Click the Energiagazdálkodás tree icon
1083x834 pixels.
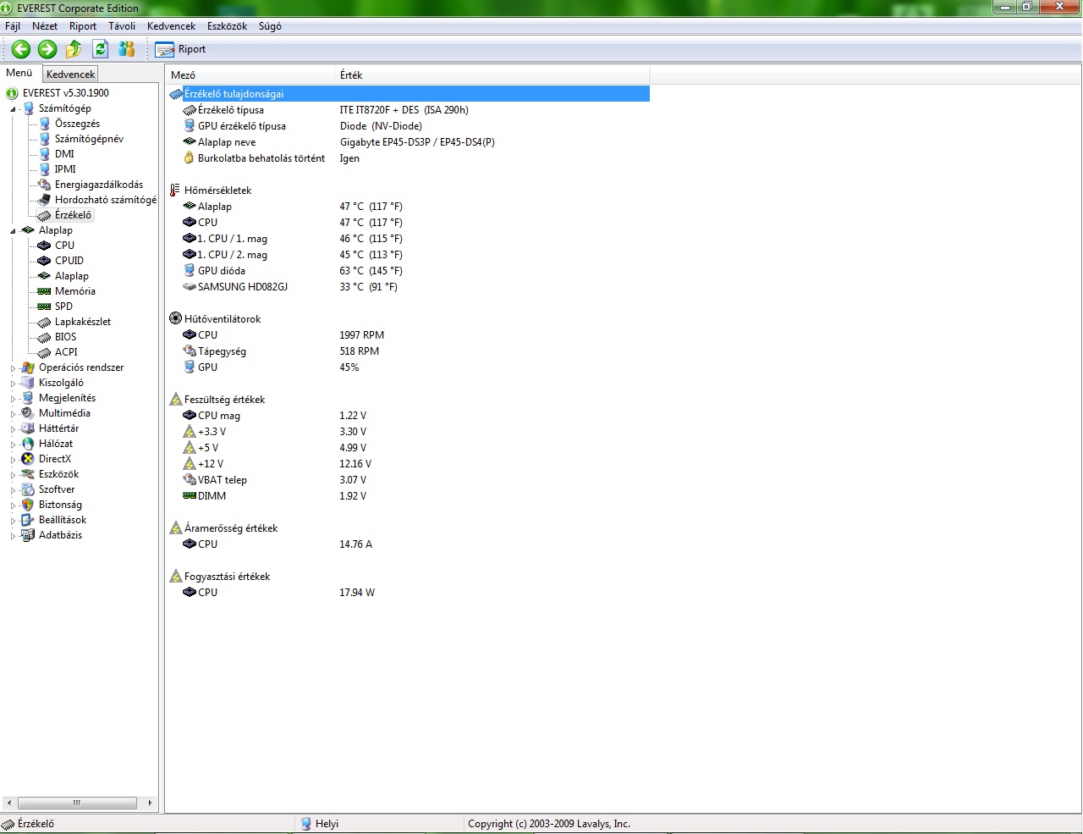45,185
